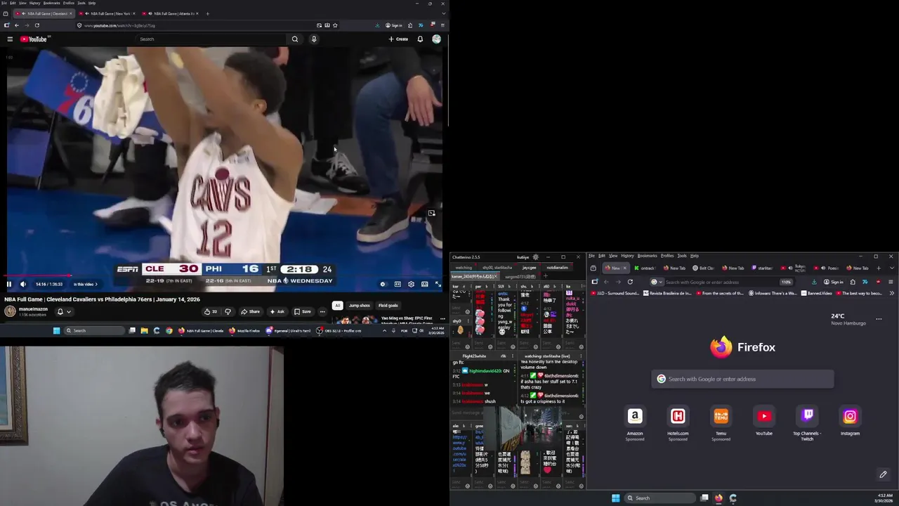List all tabs in right Firefox window
899x506 pixels.
pyautogui.click(x=891, y=268)
